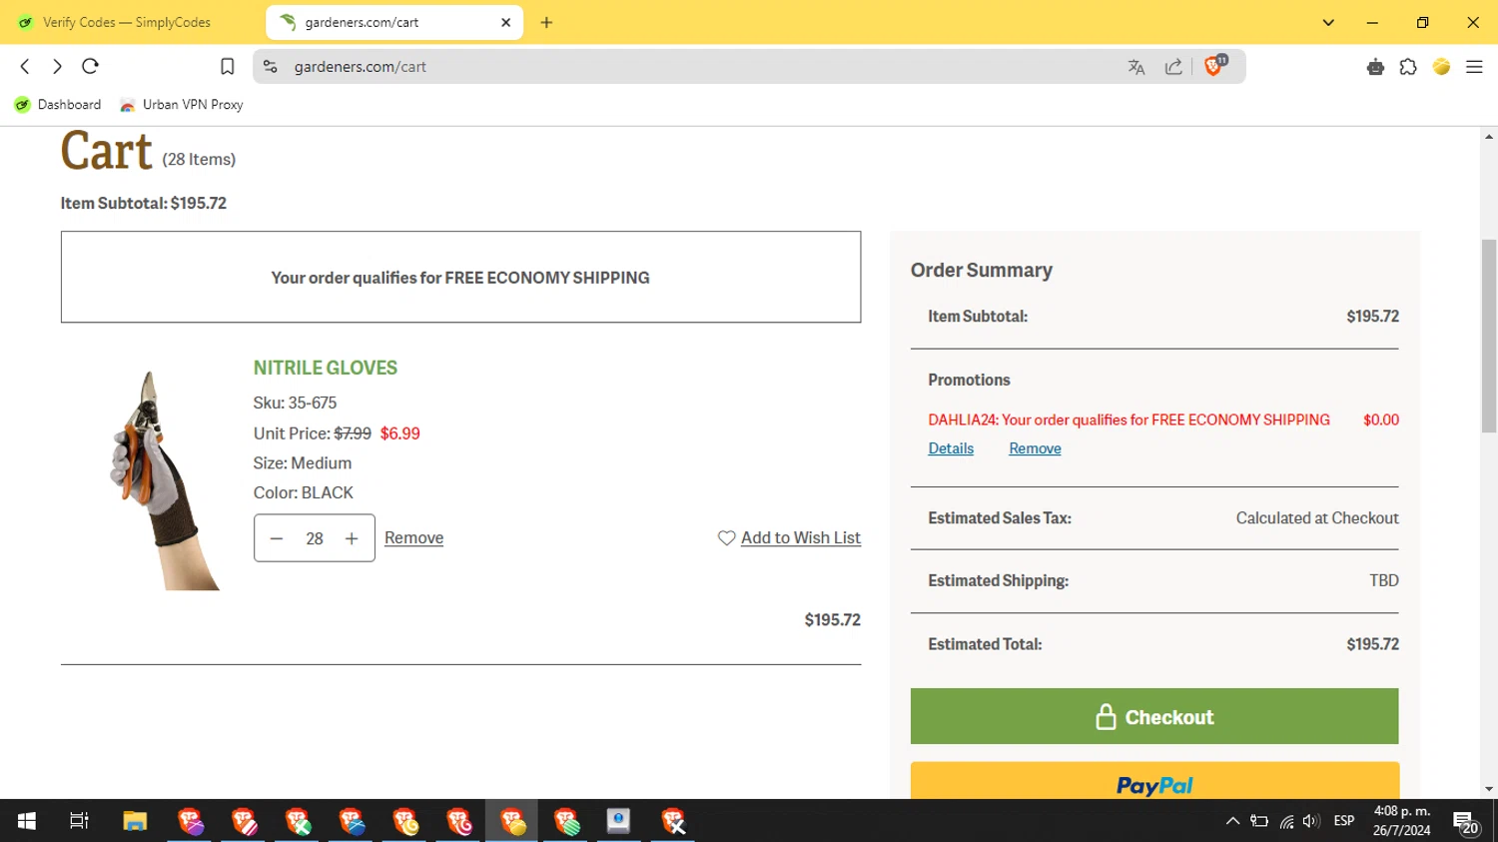Share this page using share icon

(x=1173, y=67)
